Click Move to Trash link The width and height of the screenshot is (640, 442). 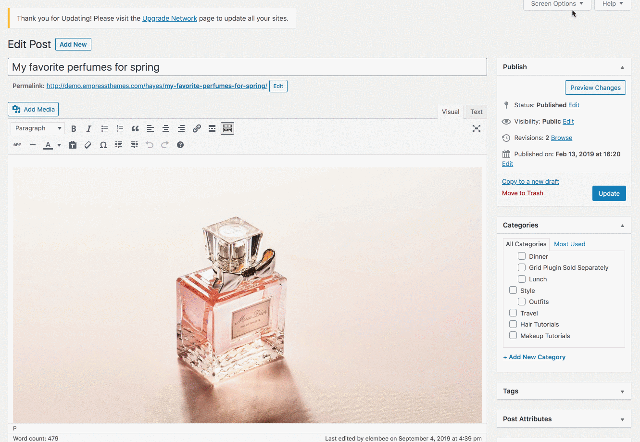click(523, 193)
